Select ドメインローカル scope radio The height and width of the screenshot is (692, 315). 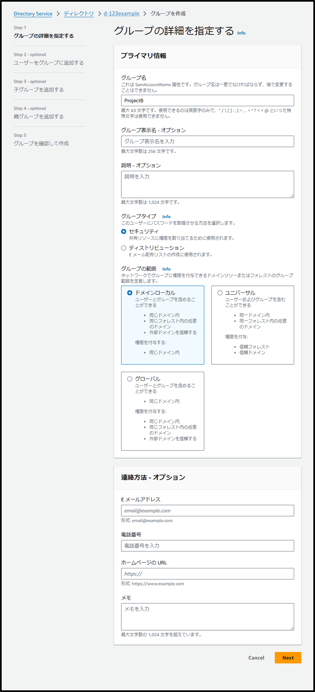point(129,293)
